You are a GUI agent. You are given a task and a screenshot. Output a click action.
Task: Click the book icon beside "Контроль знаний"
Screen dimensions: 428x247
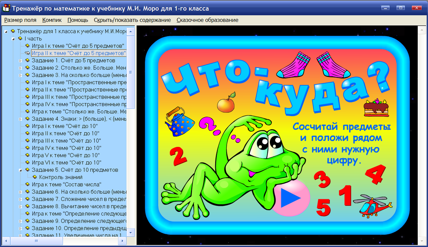click(x=35, y=177)
